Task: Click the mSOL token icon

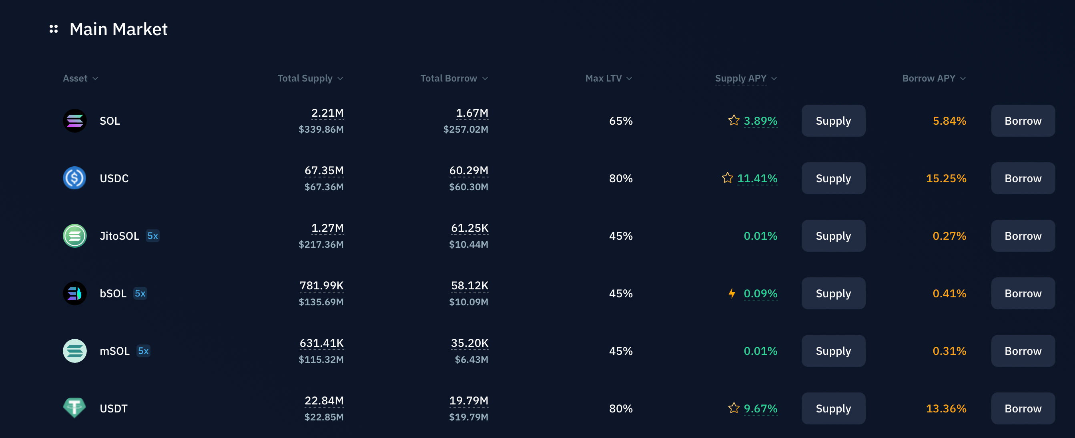Action: point(75,351)
